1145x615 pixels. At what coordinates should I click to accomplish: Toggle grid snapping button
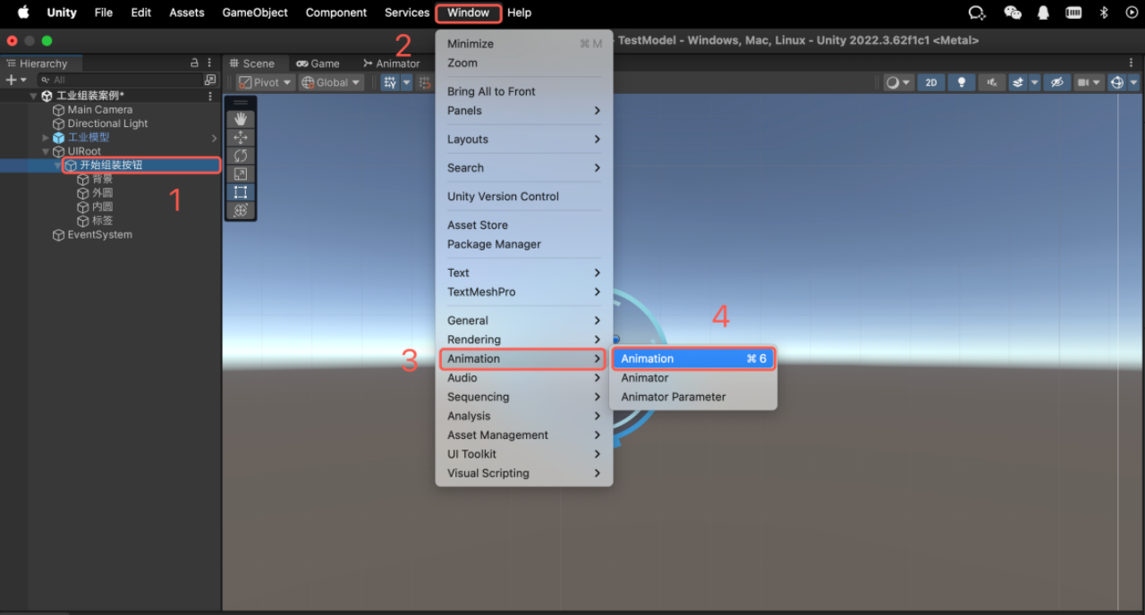point(390,82)
